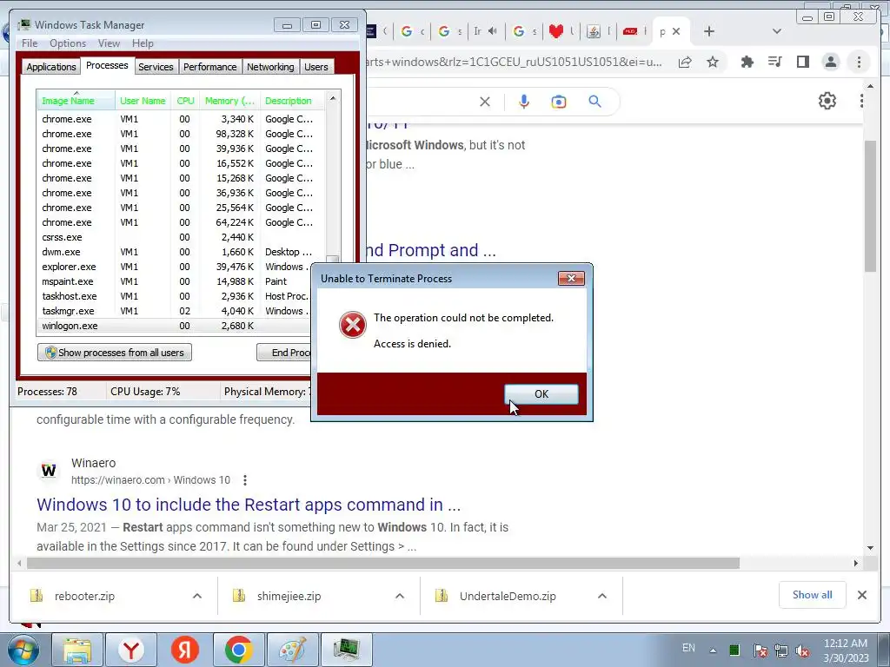The width and height of the screenshot is (890, 667).
Task: Select the explorer.exe process row
Action: tap(182, 267)
